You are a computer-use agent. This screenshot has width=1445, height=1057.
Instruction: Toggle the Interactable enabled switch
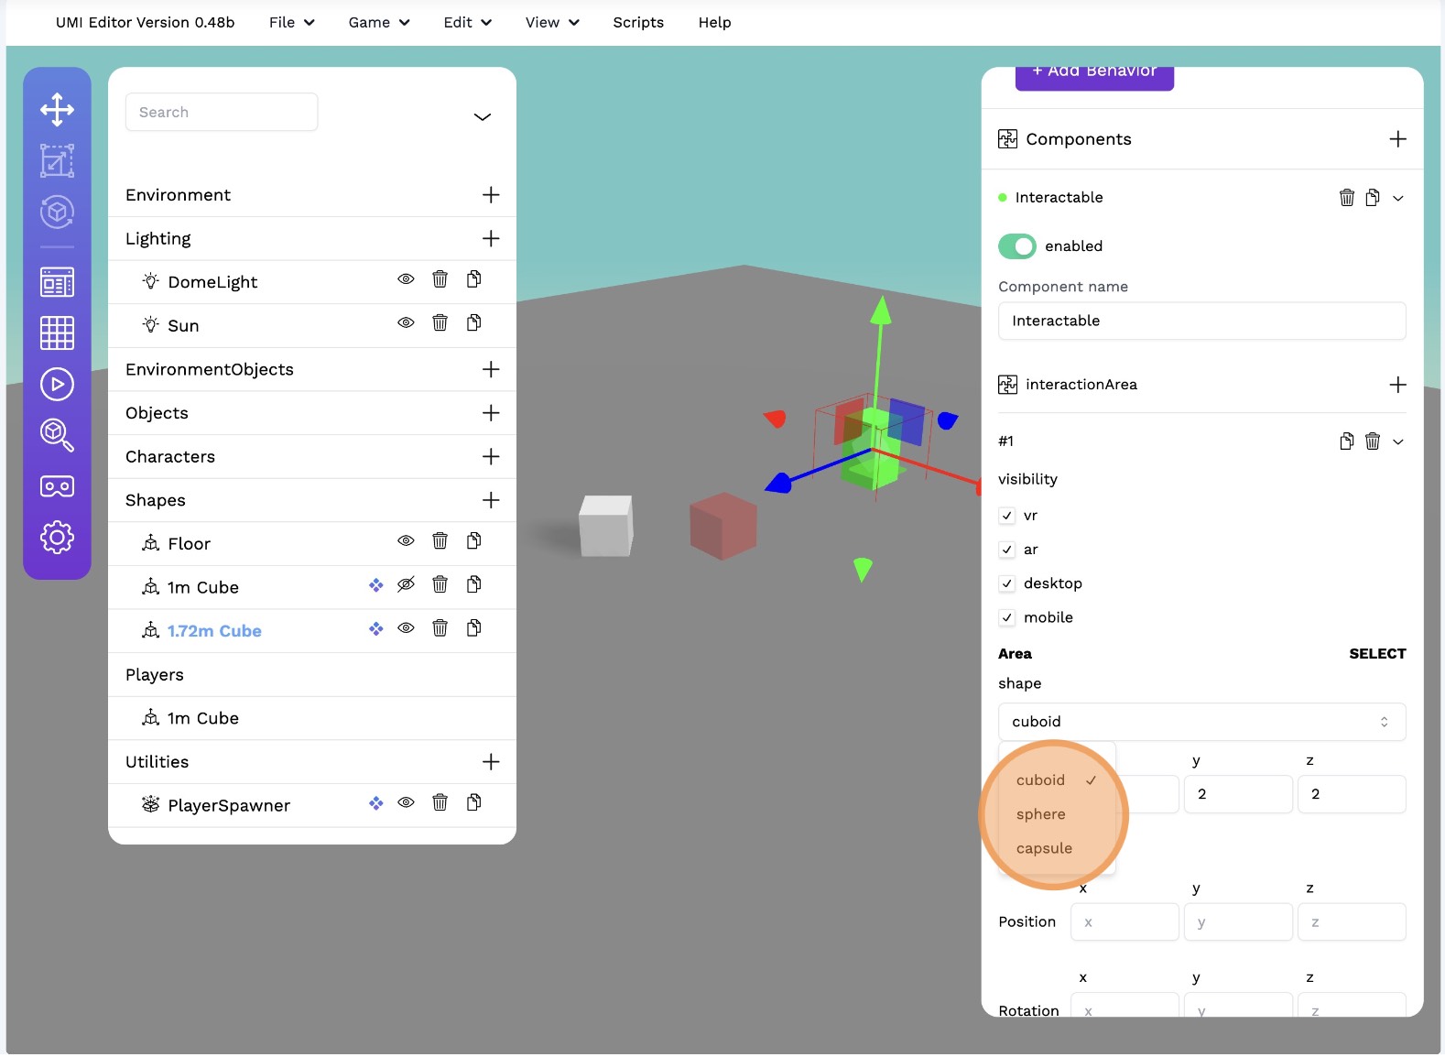1016,246
